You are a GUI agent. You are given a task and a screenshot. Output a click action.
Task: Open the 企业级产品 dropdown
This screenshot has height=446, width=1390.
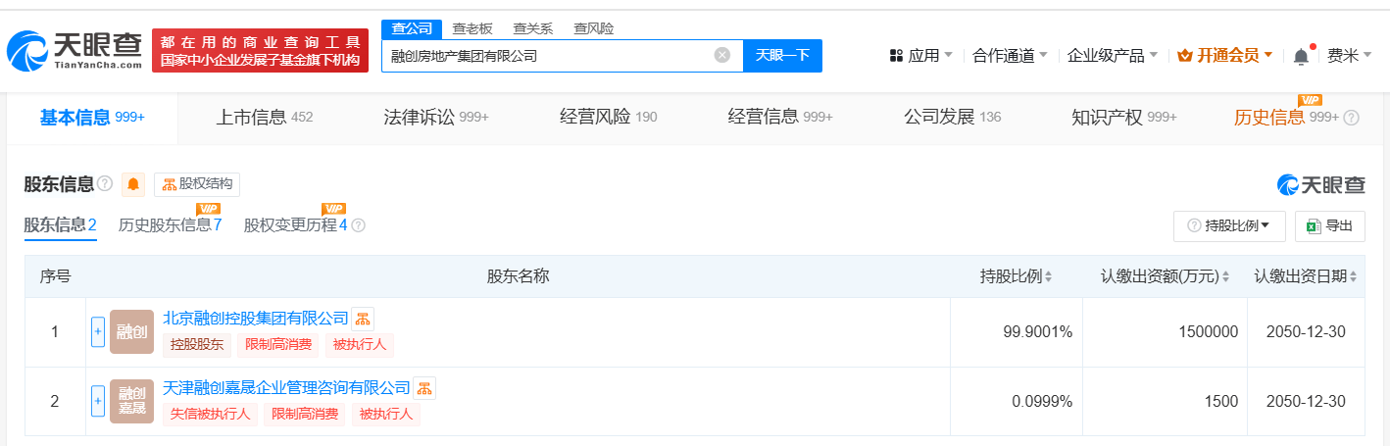pos(1113,56)
